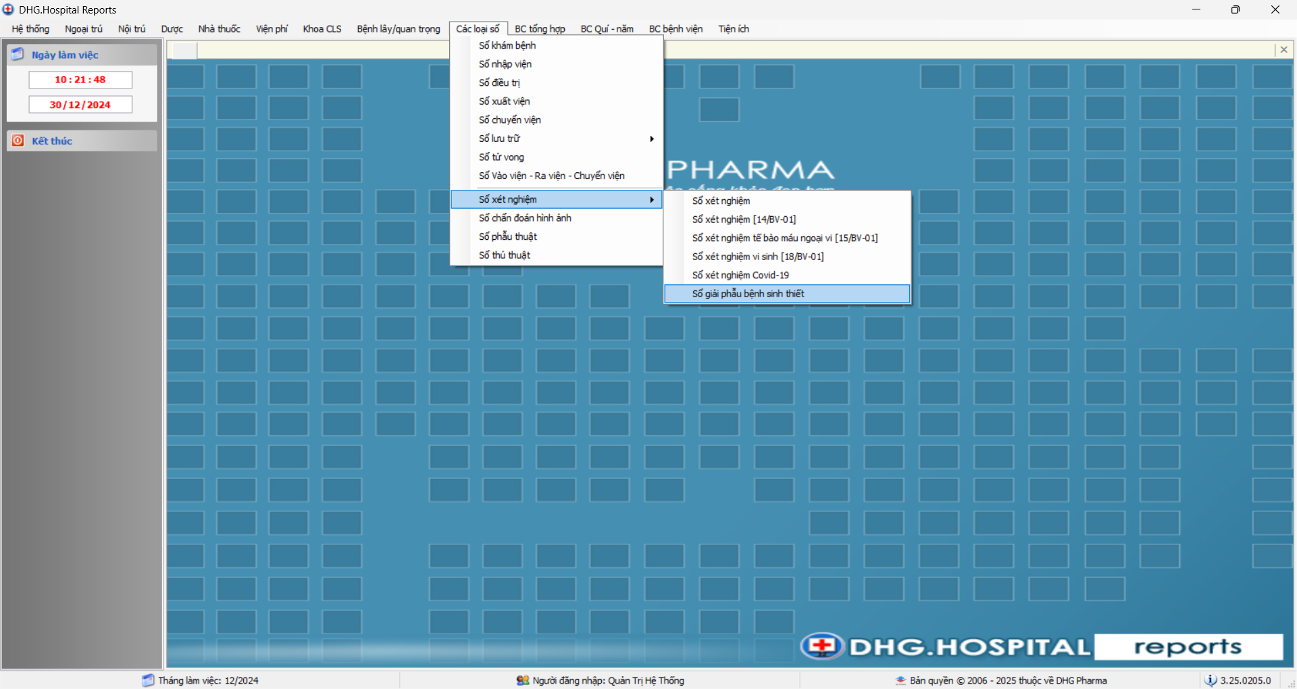Select Sổ điều trị menu entry
The height and width of the screenshot is (689, 1297).
[x=557, y=82]
